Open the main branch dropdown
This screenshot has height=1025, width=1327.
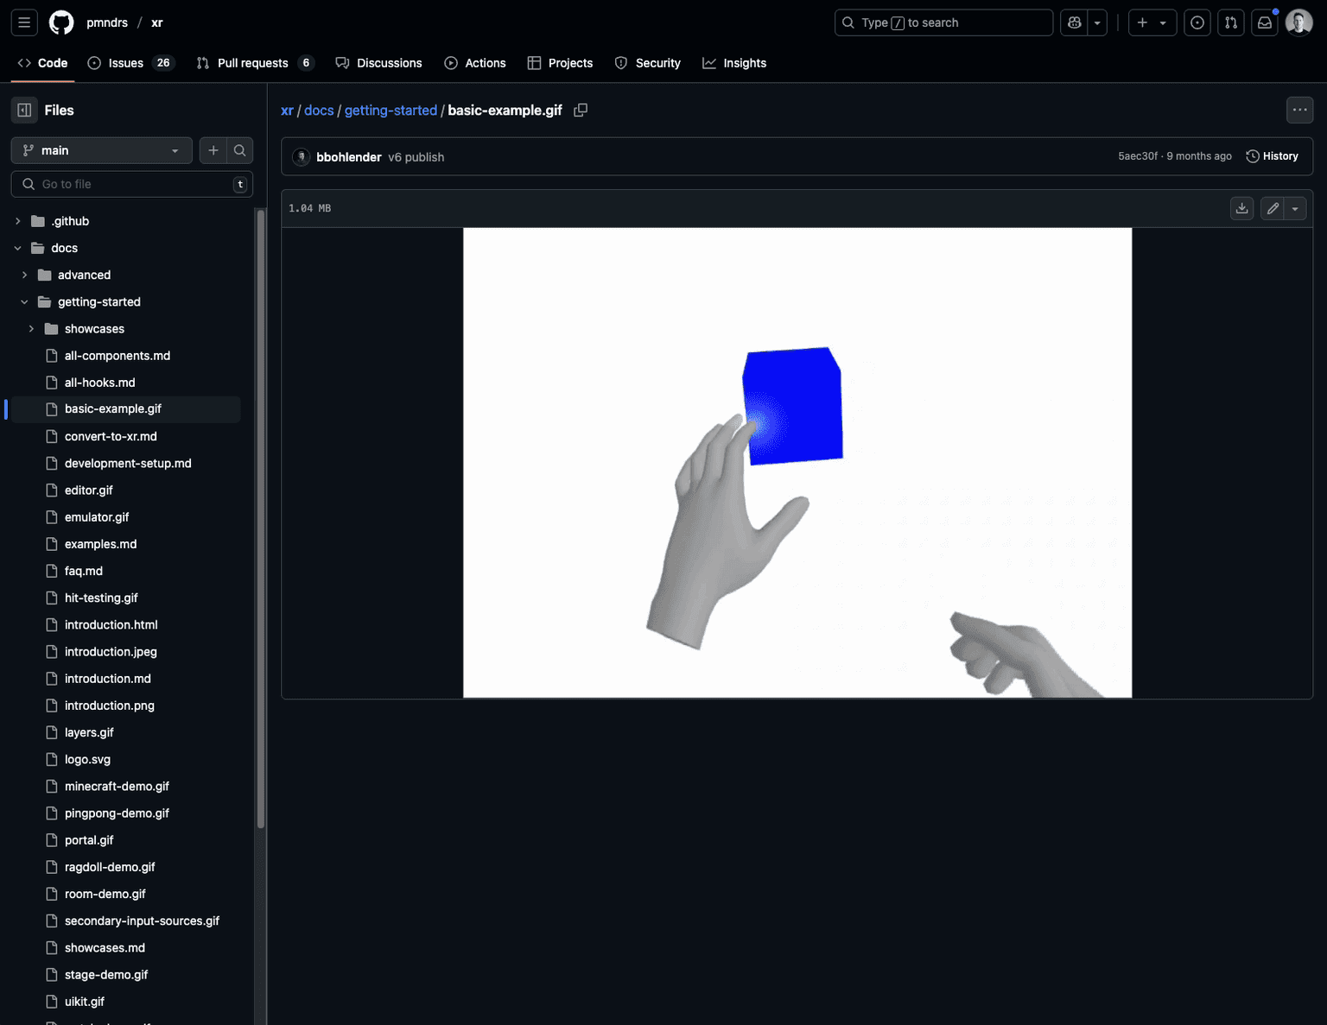[101, 150]
